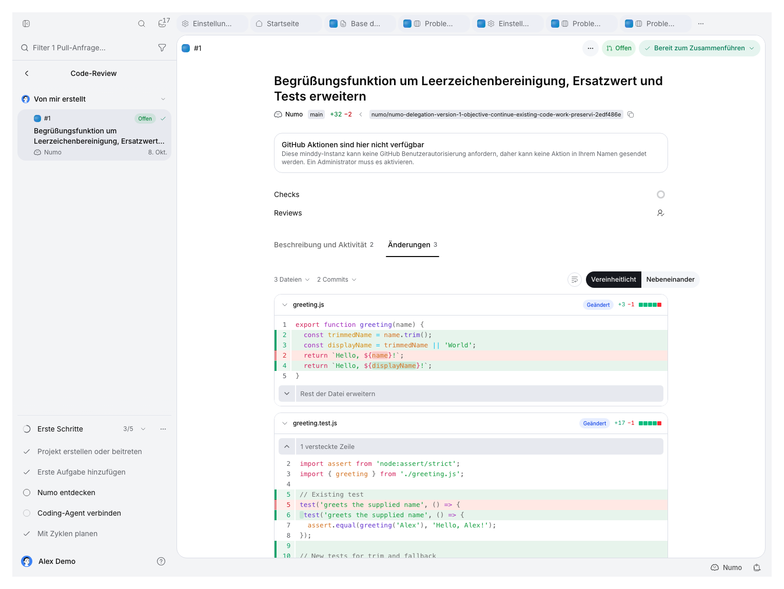Click the more tabs ellipsis icon
784x589 pixels.
tap(701, 24)
